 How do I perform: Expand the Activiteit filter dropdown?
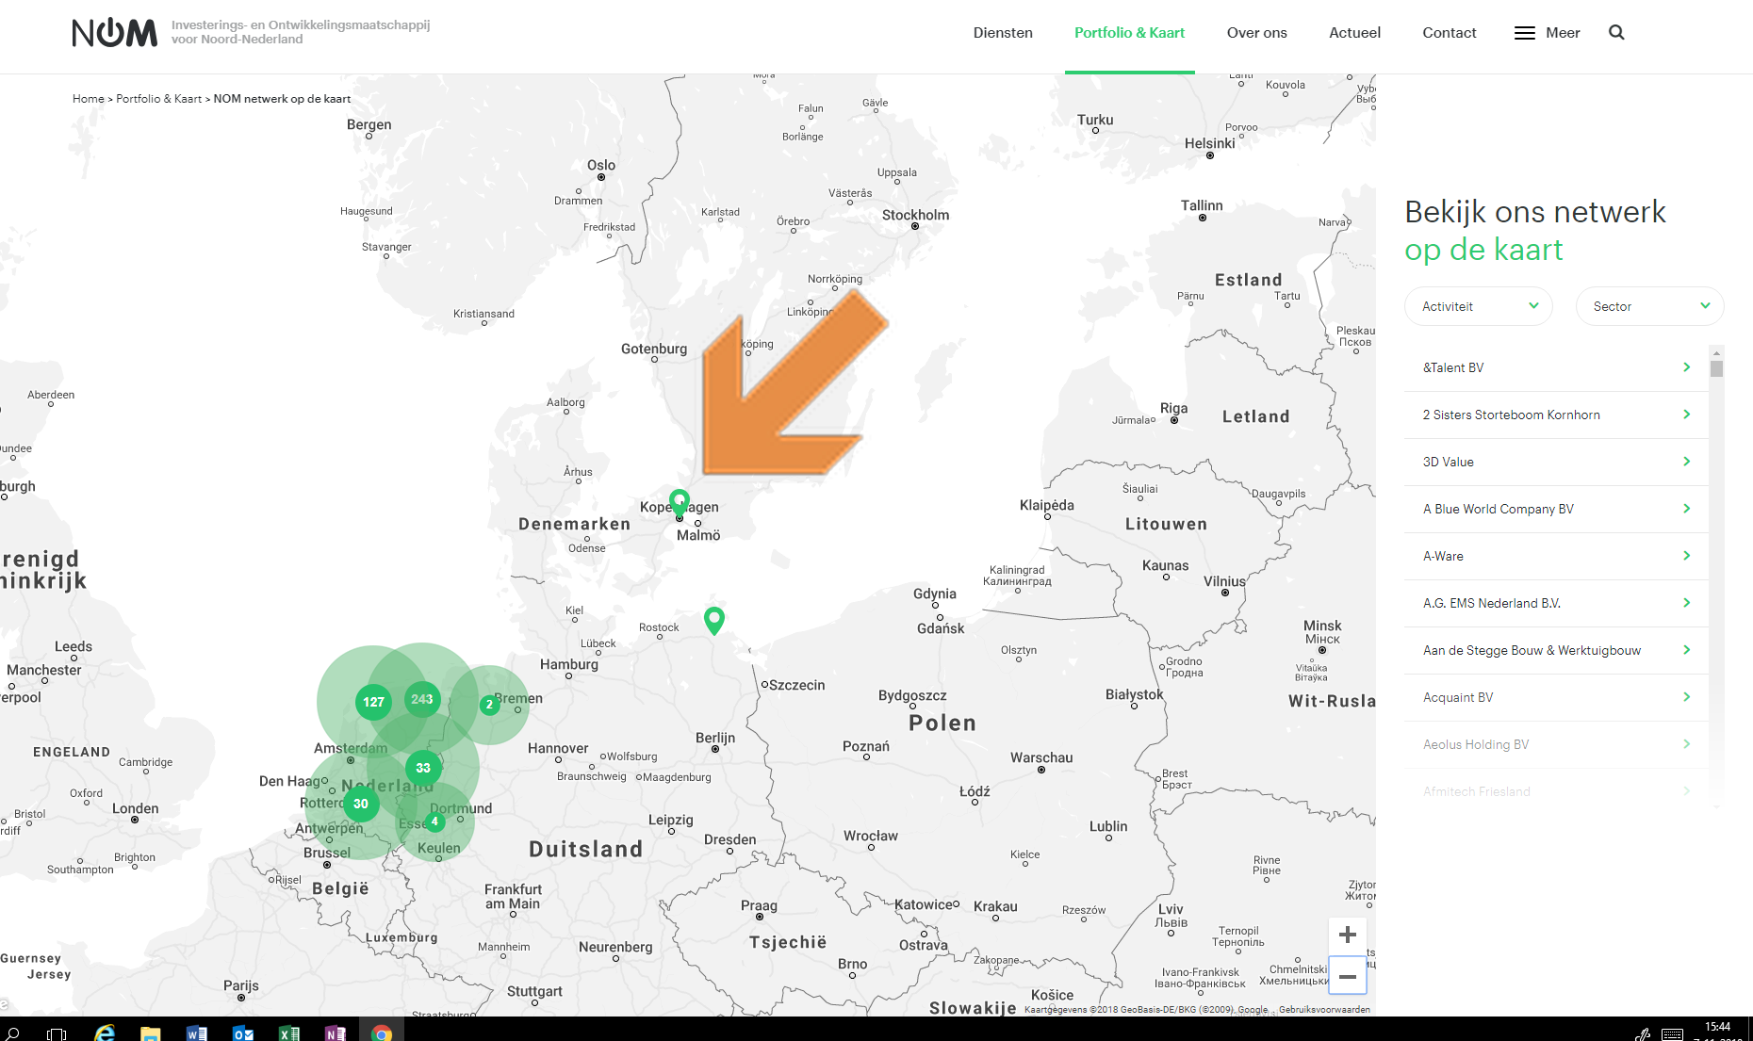(x=1478, y=306)
